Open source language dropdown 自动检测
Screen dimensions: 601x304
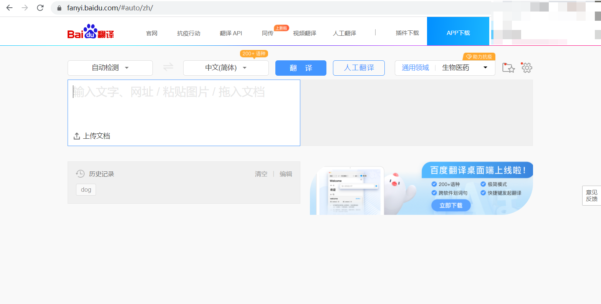tap(110, 68)
